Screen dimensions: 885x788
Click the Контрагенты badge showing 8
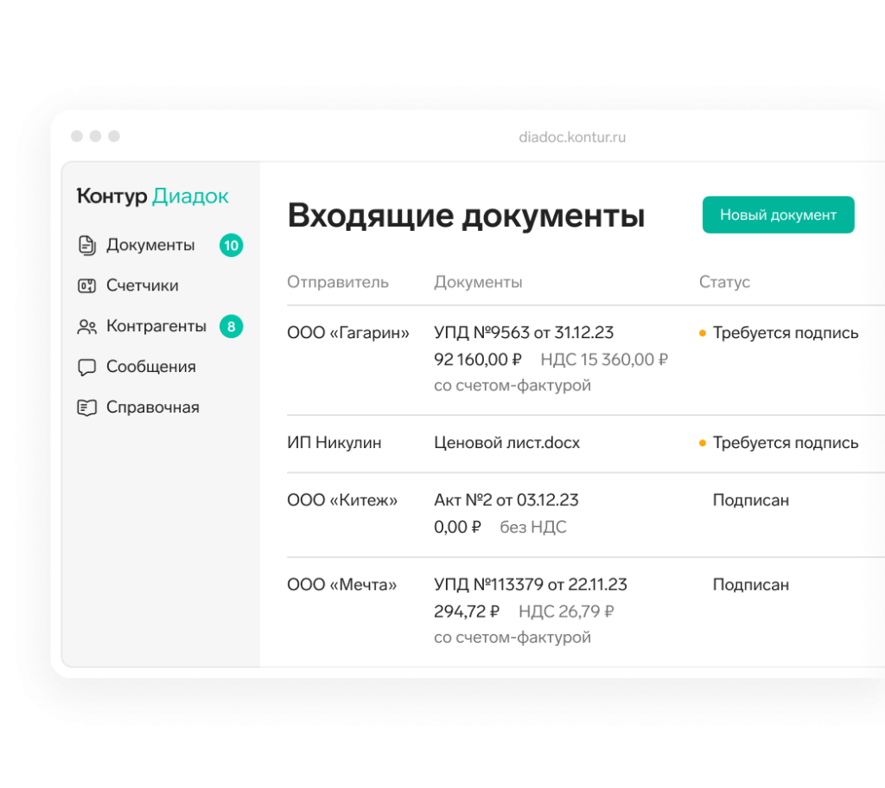coord(231,327)
